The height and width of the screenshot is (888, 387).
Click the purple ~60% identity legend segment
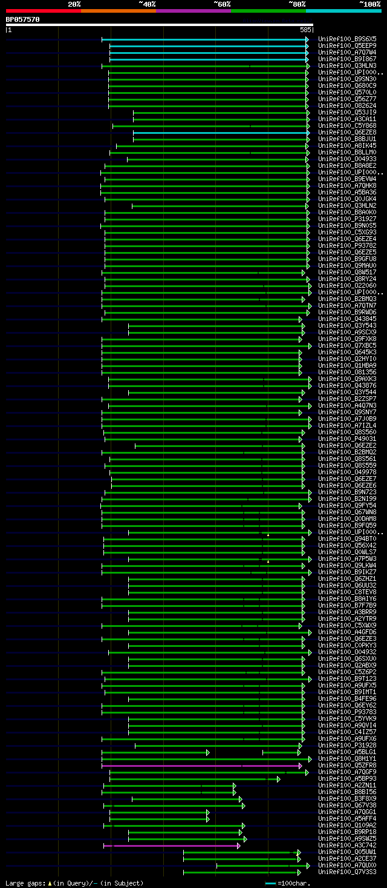coord(193,11)
